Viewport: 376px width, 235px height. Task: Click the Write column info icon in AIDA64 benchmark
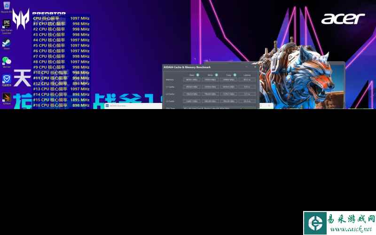[216, 75]
